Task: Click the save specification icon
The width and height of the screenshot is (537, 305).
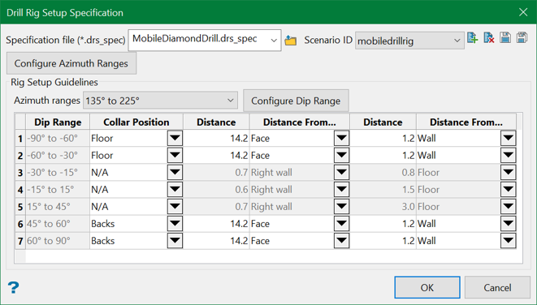Action: [505, 38]
